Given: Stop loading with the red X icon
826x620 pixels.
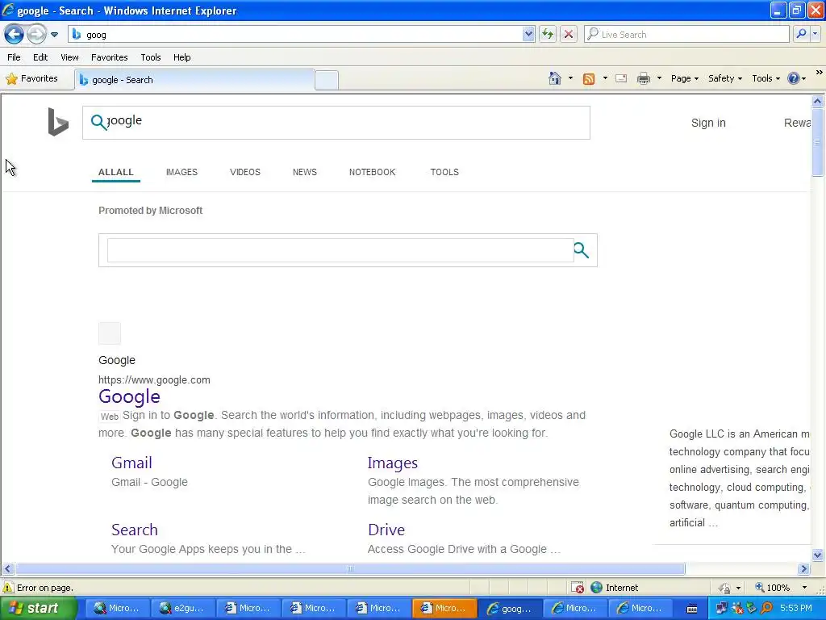Looking at the screenshot, I should [569, 34].
